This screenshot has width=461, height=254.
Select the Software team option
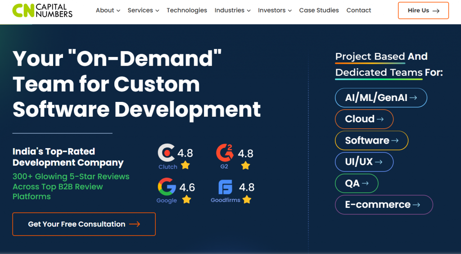(x=371, y=140)
